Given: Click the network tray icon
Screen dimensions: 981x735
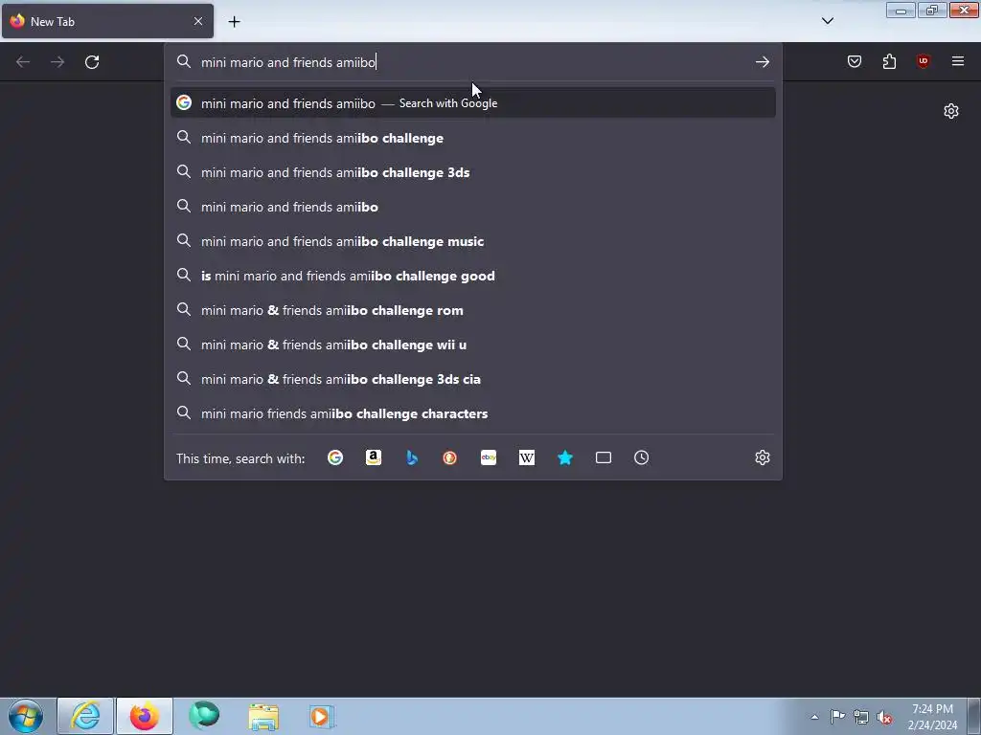Looking at the screenshot, I should click(x=861, y=717).
